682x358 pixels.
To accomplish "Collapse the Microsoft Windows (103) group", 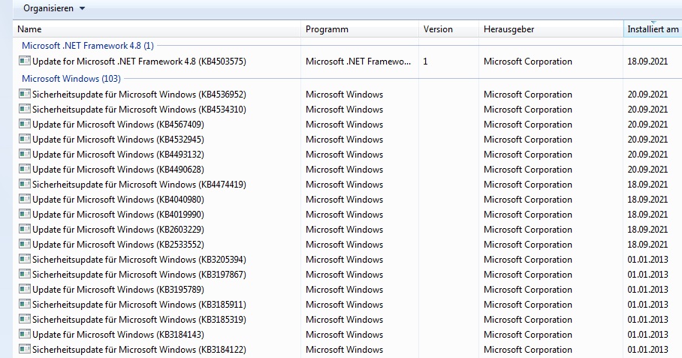I will point(71,79).
